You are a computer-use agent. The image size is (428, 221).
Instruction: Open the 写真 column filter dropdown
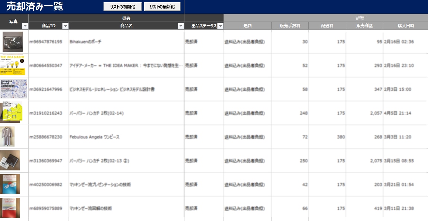coord(25,26)
